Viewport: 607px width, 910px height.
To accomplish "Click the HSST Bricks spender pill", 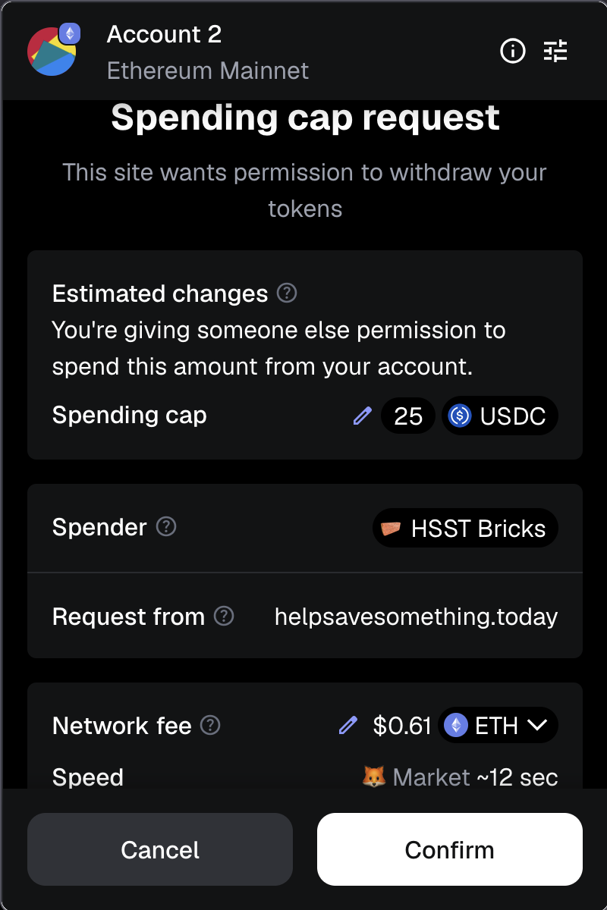I will [465, 528].
